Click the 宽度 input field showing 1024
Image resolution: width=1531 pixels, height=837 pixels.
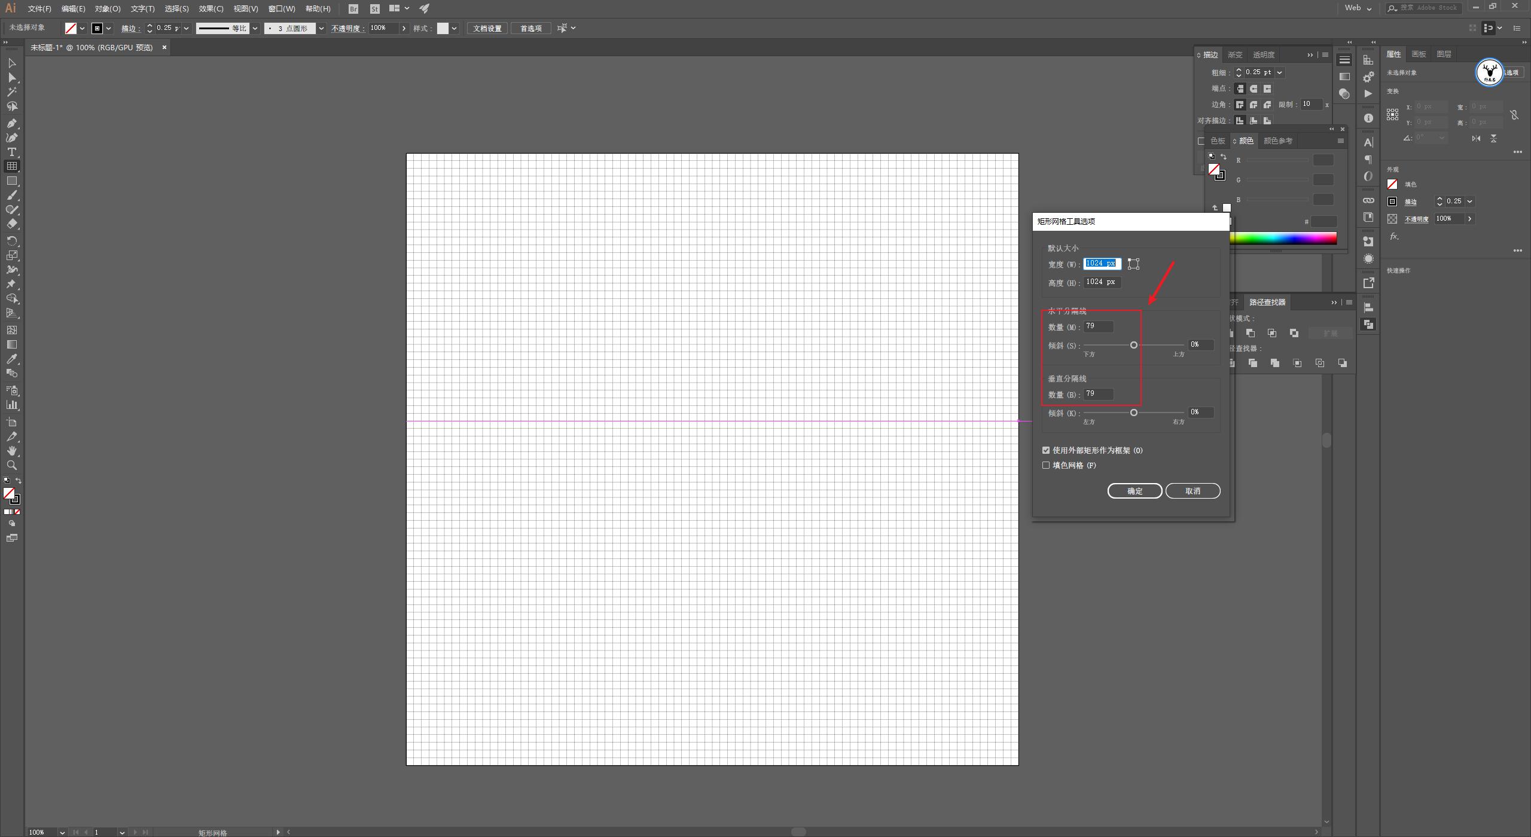(1100, 263)
